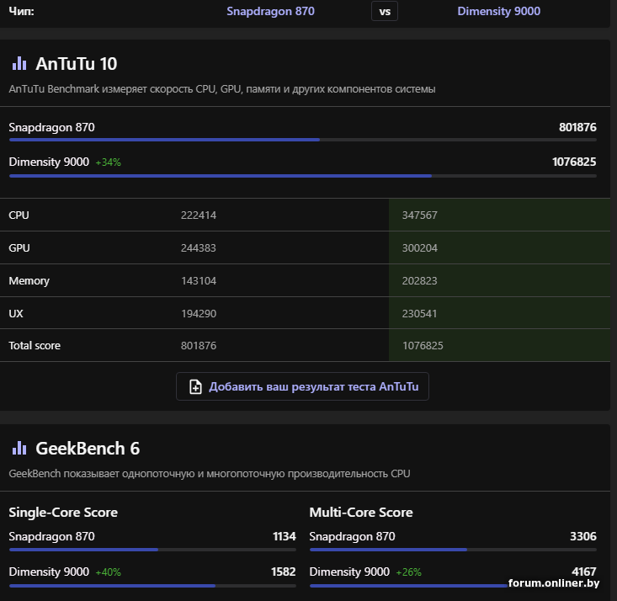Click the Memory value 143104
The image size is (617, 601).
click(199, 280)
